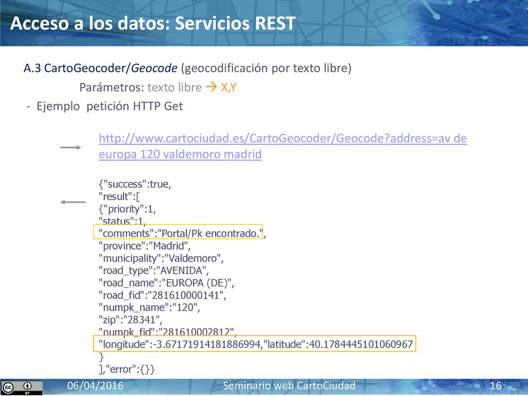This screenshot has height=396, width=528.
Task: Click the longitude value -3.67171914181886994
Action: coord(207,344)
